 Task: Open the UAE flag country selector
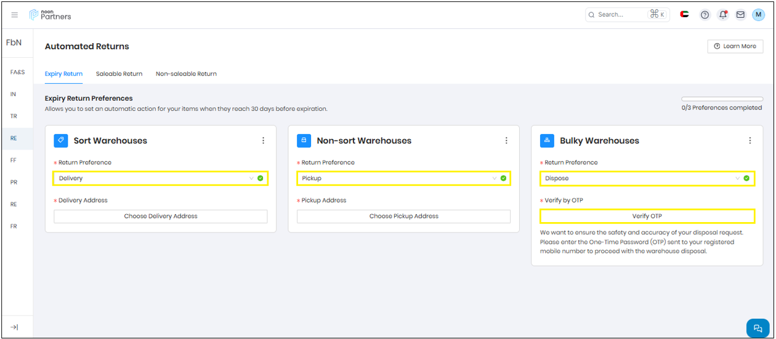[684, 15]
